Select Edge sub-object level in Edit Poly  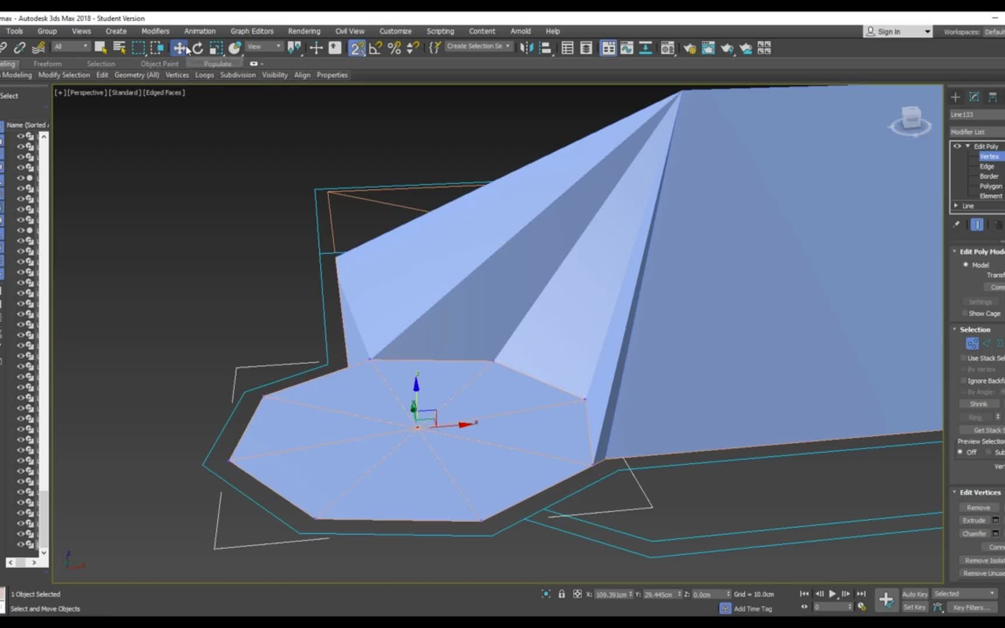[x=987, y=166]
